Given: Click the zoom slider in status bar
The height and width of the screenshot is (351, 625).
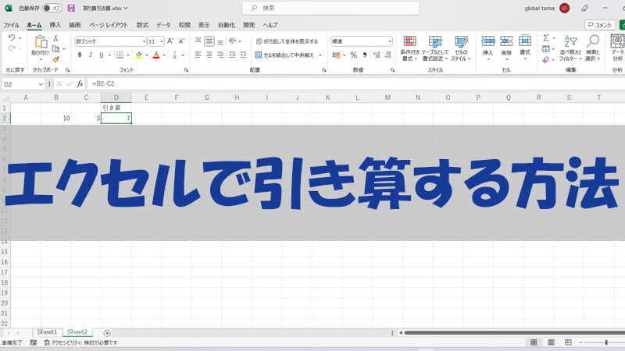Looking at the screenshot, I should 606,342.
